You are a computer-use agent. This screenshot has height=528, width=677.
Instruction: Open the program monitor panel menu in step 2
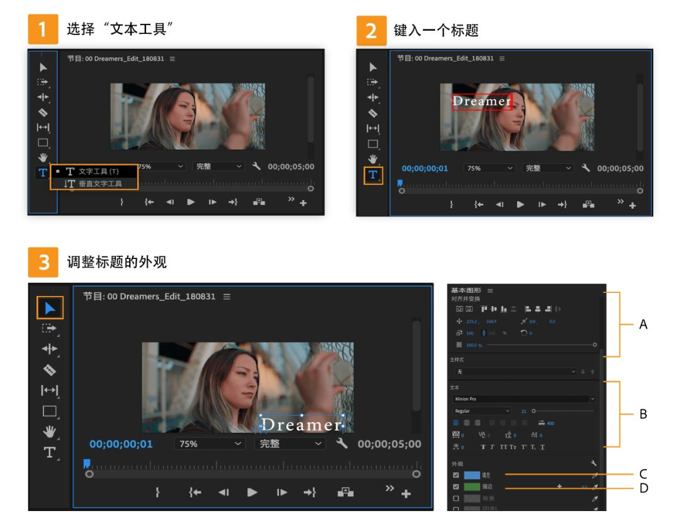point(501,58)
